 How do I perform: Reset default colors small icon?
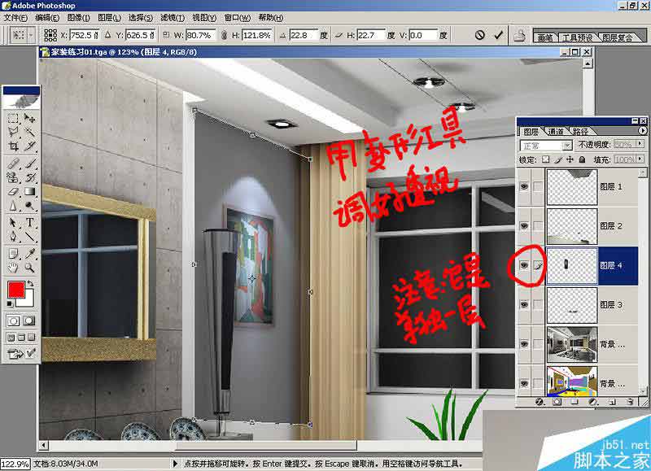pyautogui.click(x=10, y=303)
